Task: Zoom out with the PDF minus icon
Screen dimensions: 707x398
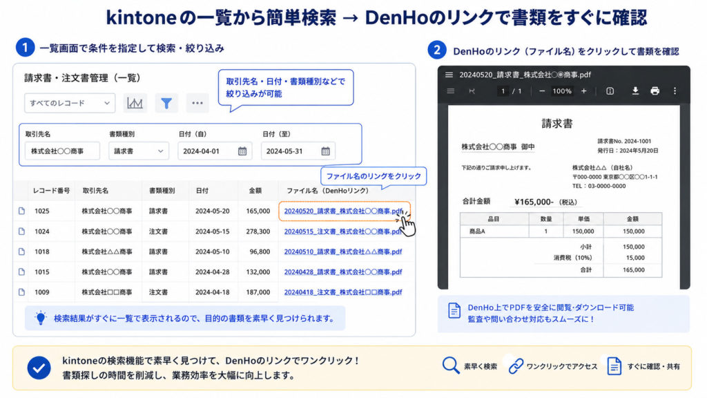Action: (x=542, y=91)
